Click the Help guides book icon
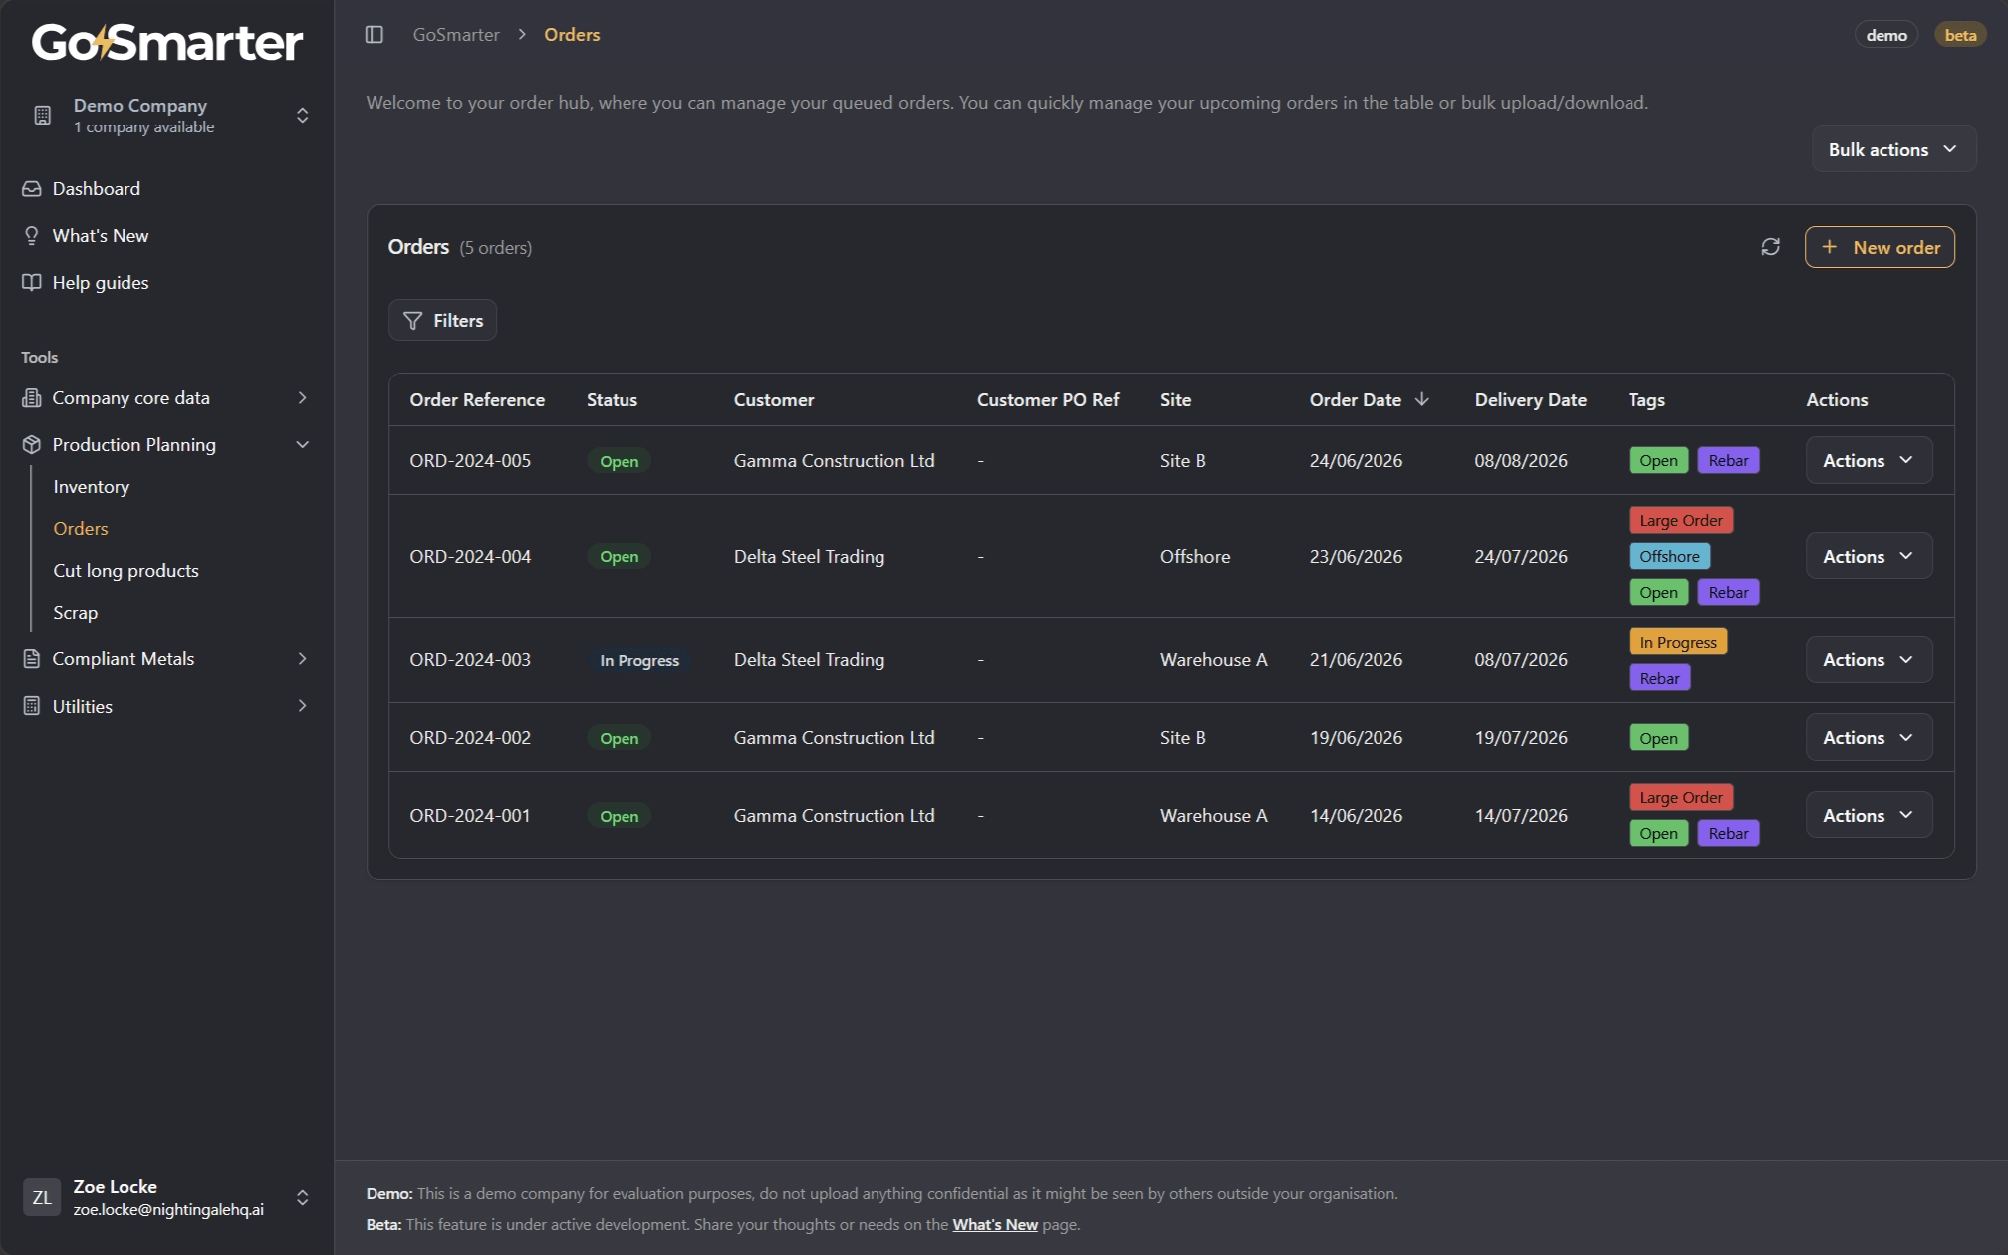 [32, 283]
